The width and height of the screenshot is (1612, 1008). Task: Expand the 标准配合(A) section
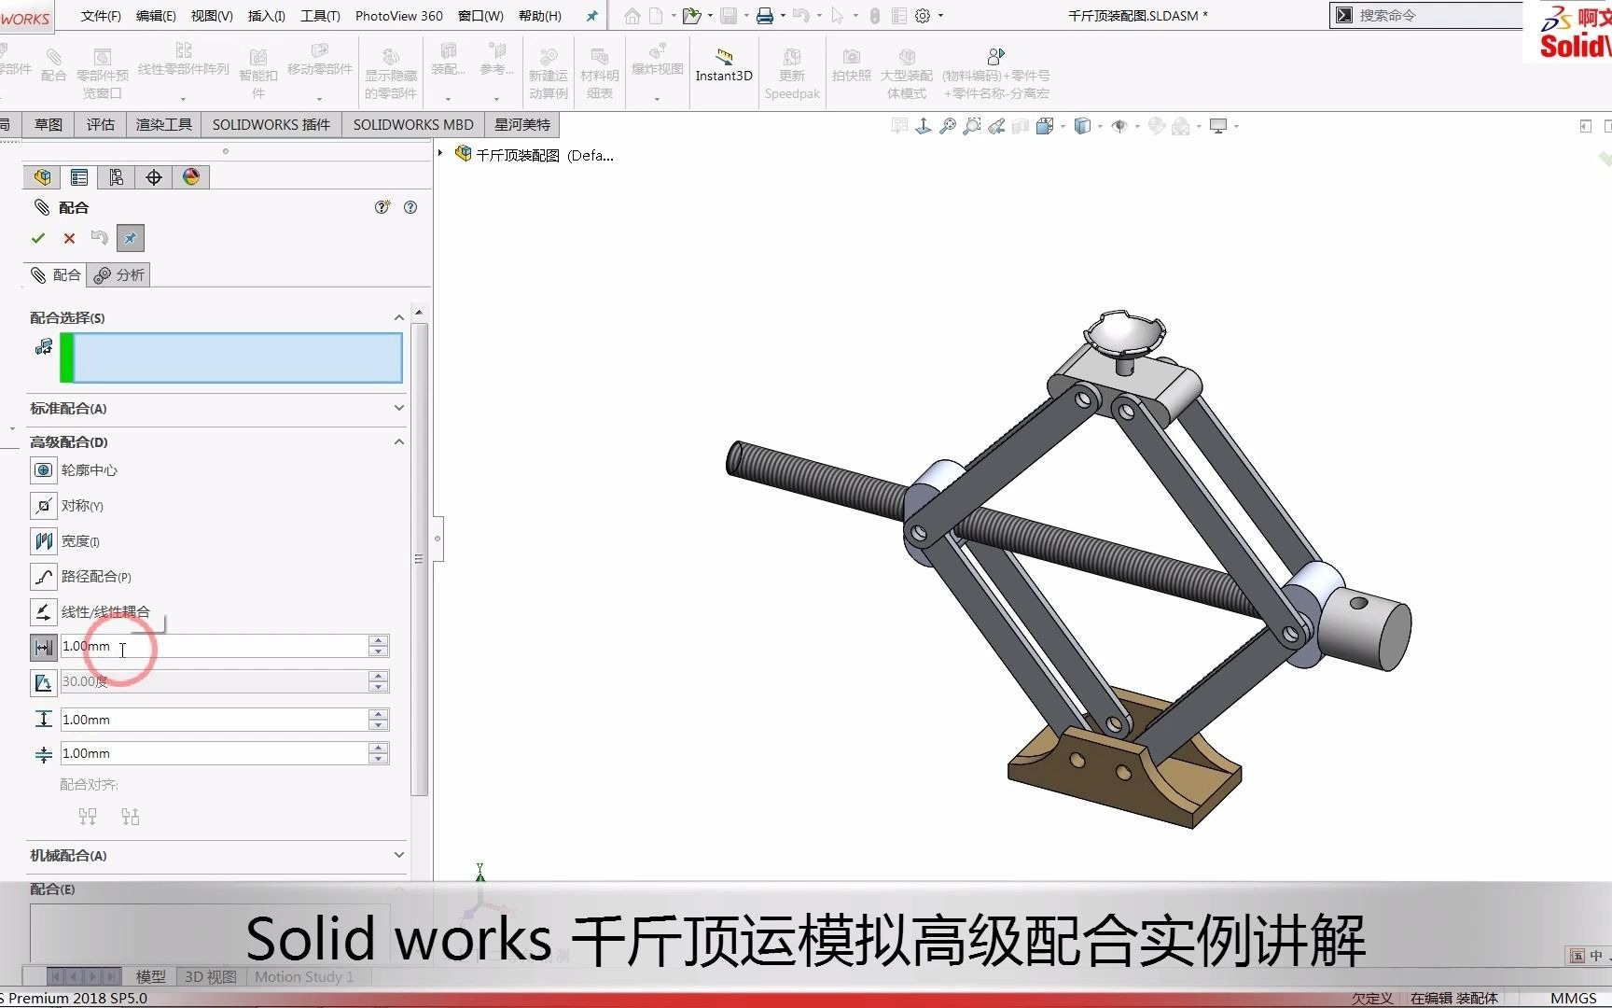click(x=398, y=408)
